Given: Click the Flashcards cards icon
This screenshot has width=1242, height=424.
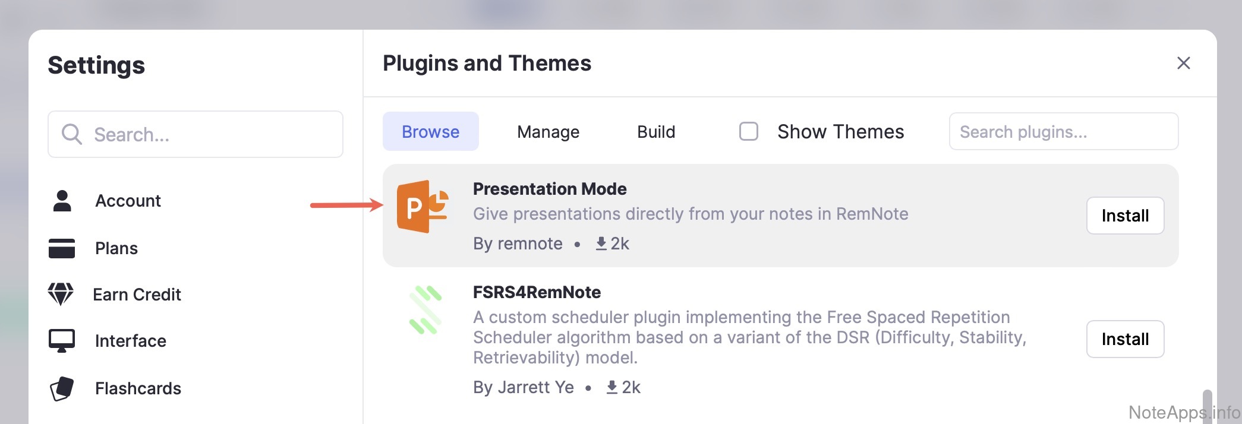Looking at the screenshot, I should (62, 389).
